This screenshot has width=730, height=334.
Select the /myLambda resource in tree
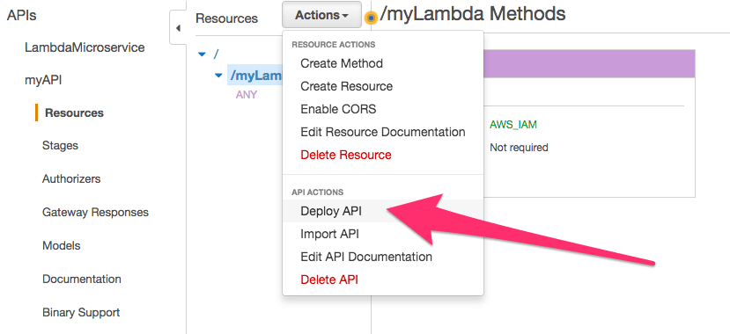[x=255, y=76]
